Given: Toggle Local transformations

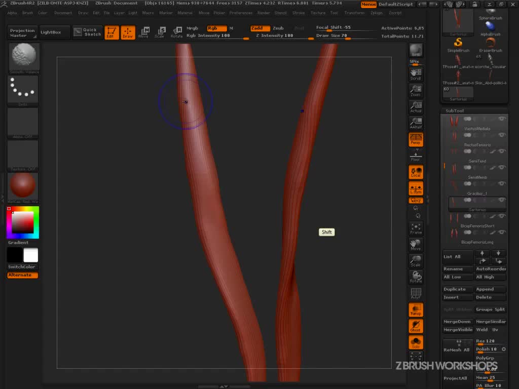Looking at the screenshot, I should click(416, 172).
